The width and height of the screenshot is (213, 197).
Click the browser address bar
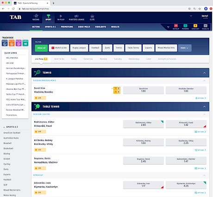pyautogui.click(x=102, y=9)
